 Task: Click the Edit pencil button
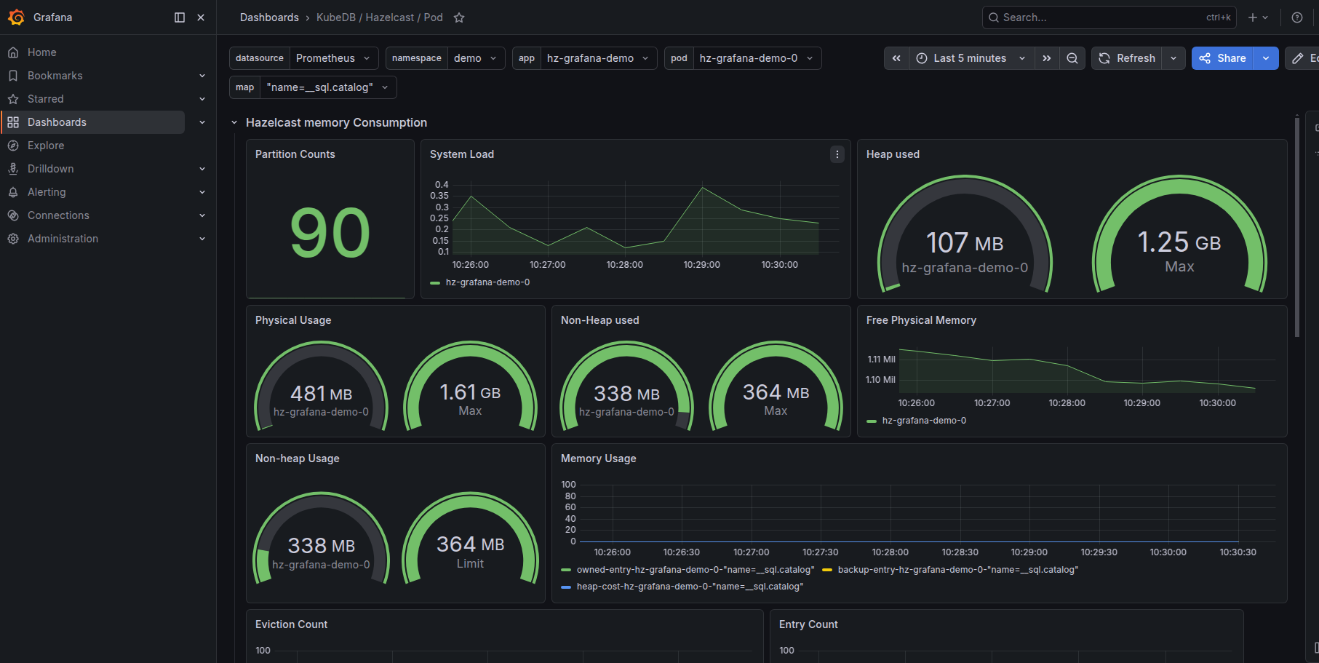[x=1302, y=58]
